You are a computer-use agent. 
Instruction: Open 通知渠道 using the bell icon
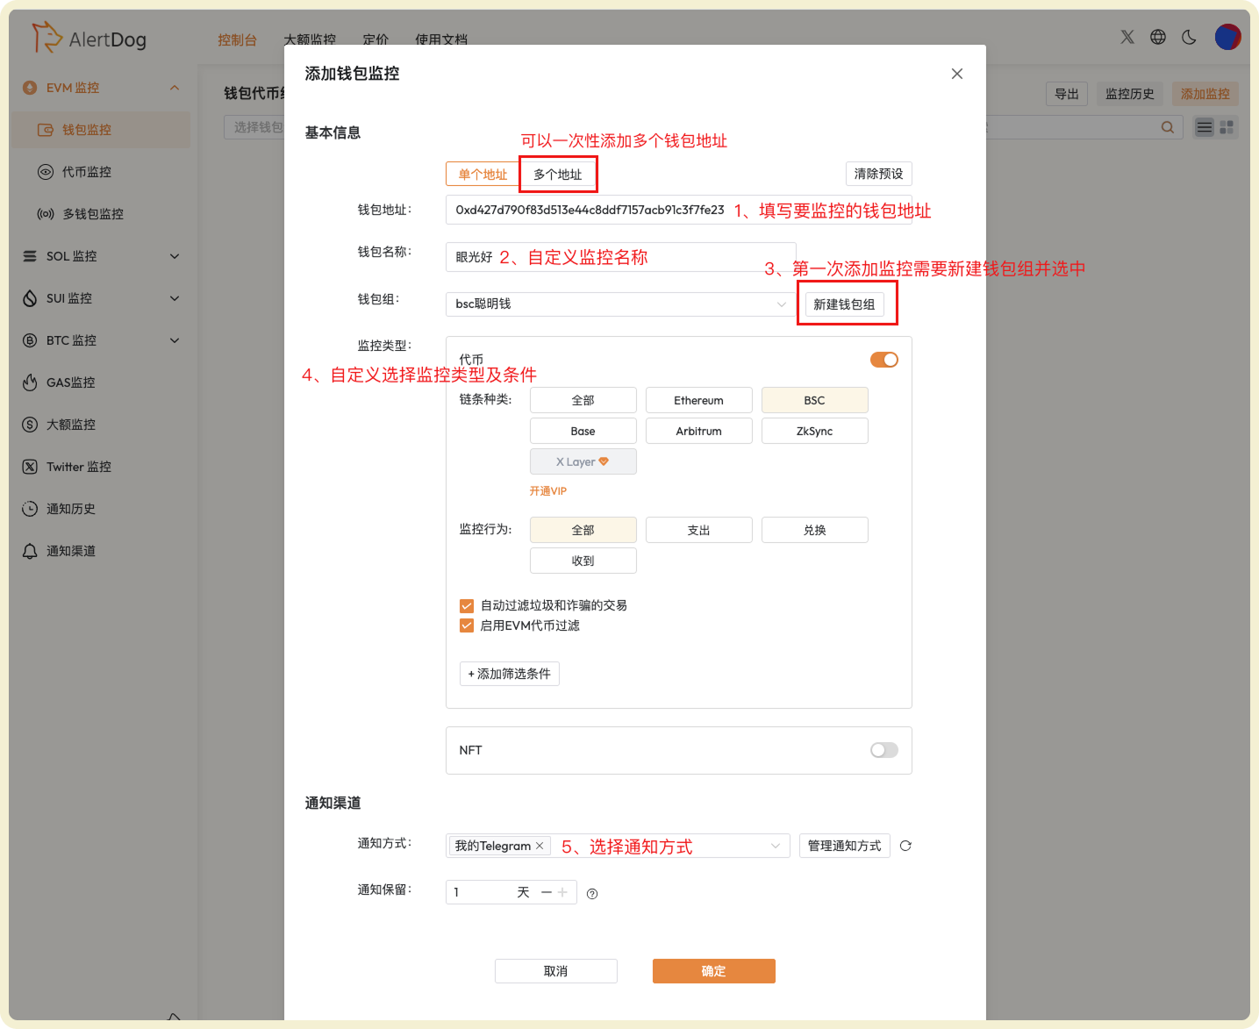coord(28,550)
